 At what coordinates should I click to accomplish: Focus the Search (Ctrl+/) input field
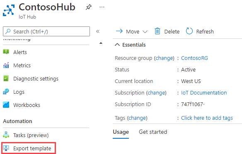[x=46, y=31]
